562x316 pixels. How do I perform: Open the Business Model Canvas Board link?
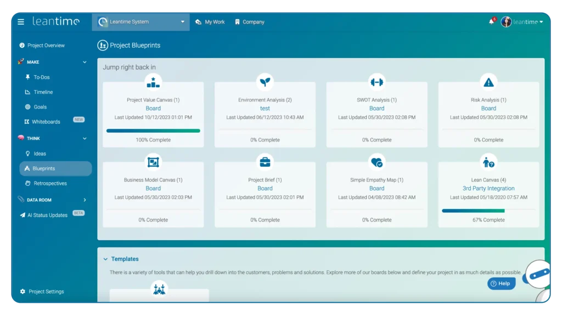[153, 188]
